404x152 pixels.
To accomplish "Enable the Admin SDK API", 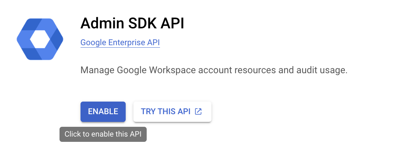I will (103, 112).
